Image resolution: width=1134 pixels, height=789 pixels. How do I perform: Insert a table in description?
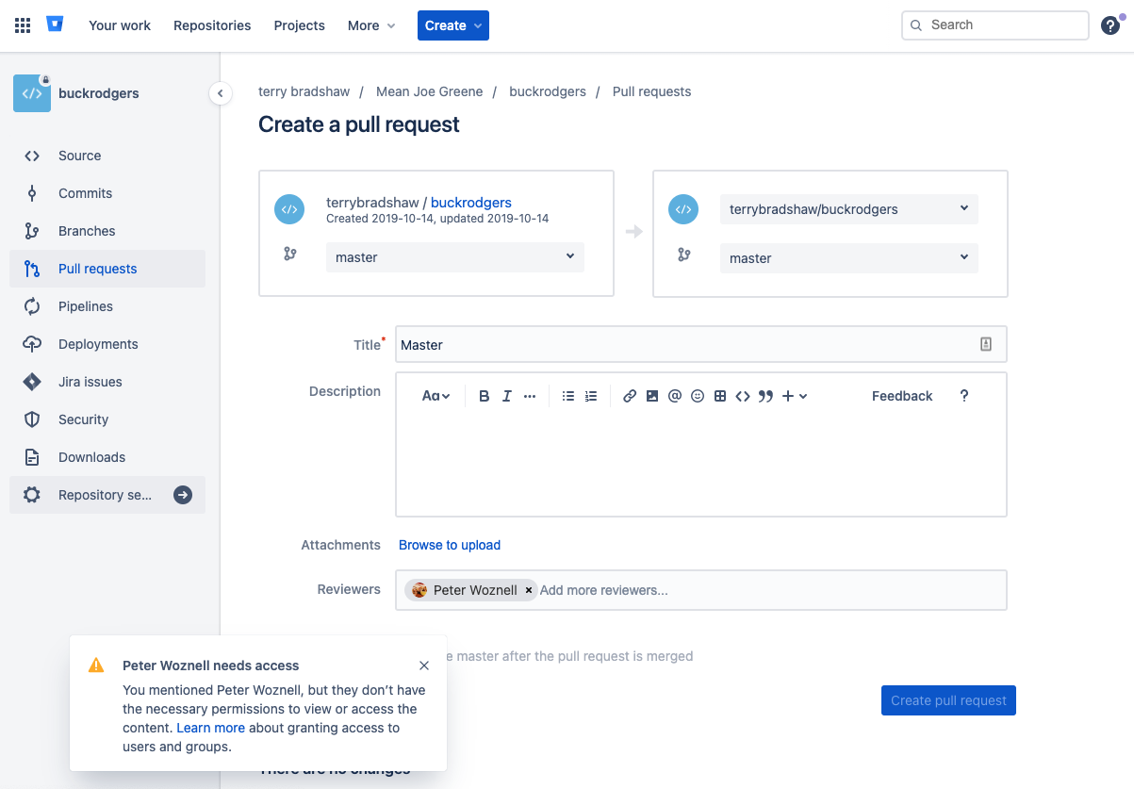(x=720, y=396)
